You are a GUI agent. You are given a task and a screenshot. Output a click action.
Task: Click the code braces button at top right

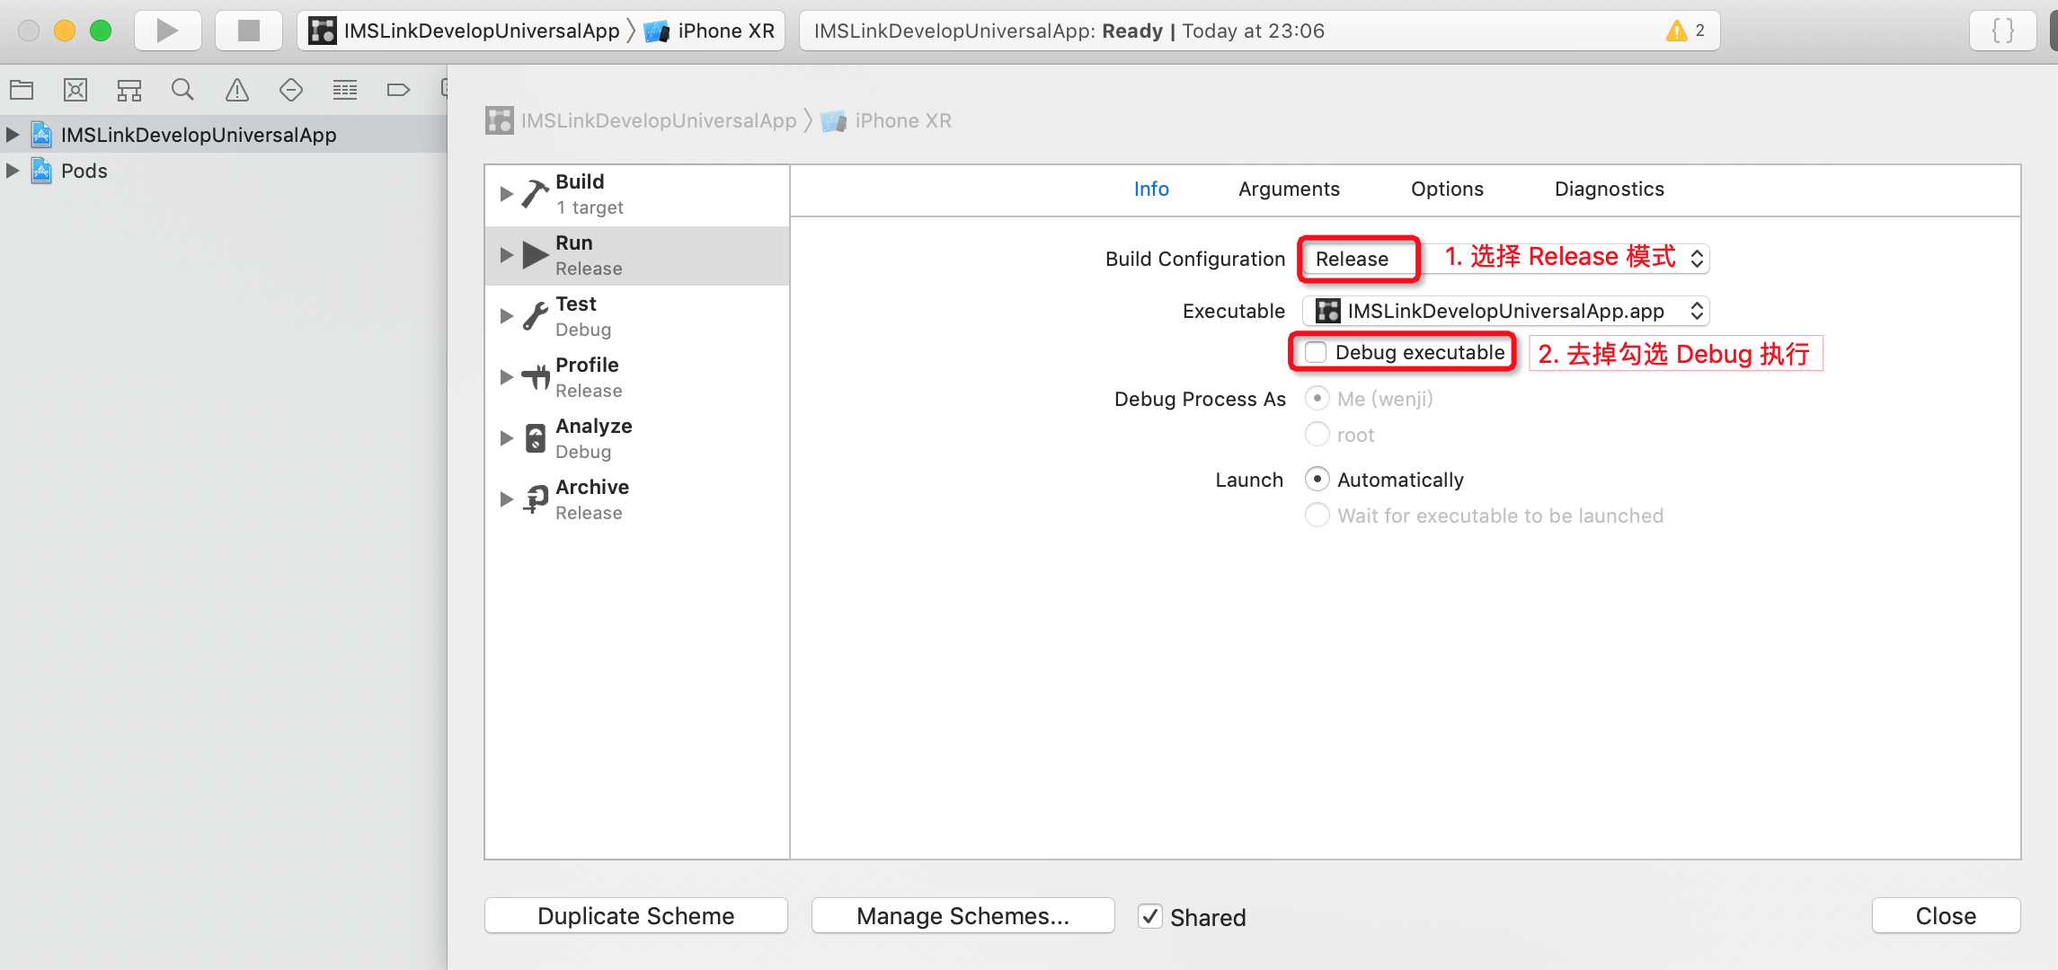coord(2002,31)
